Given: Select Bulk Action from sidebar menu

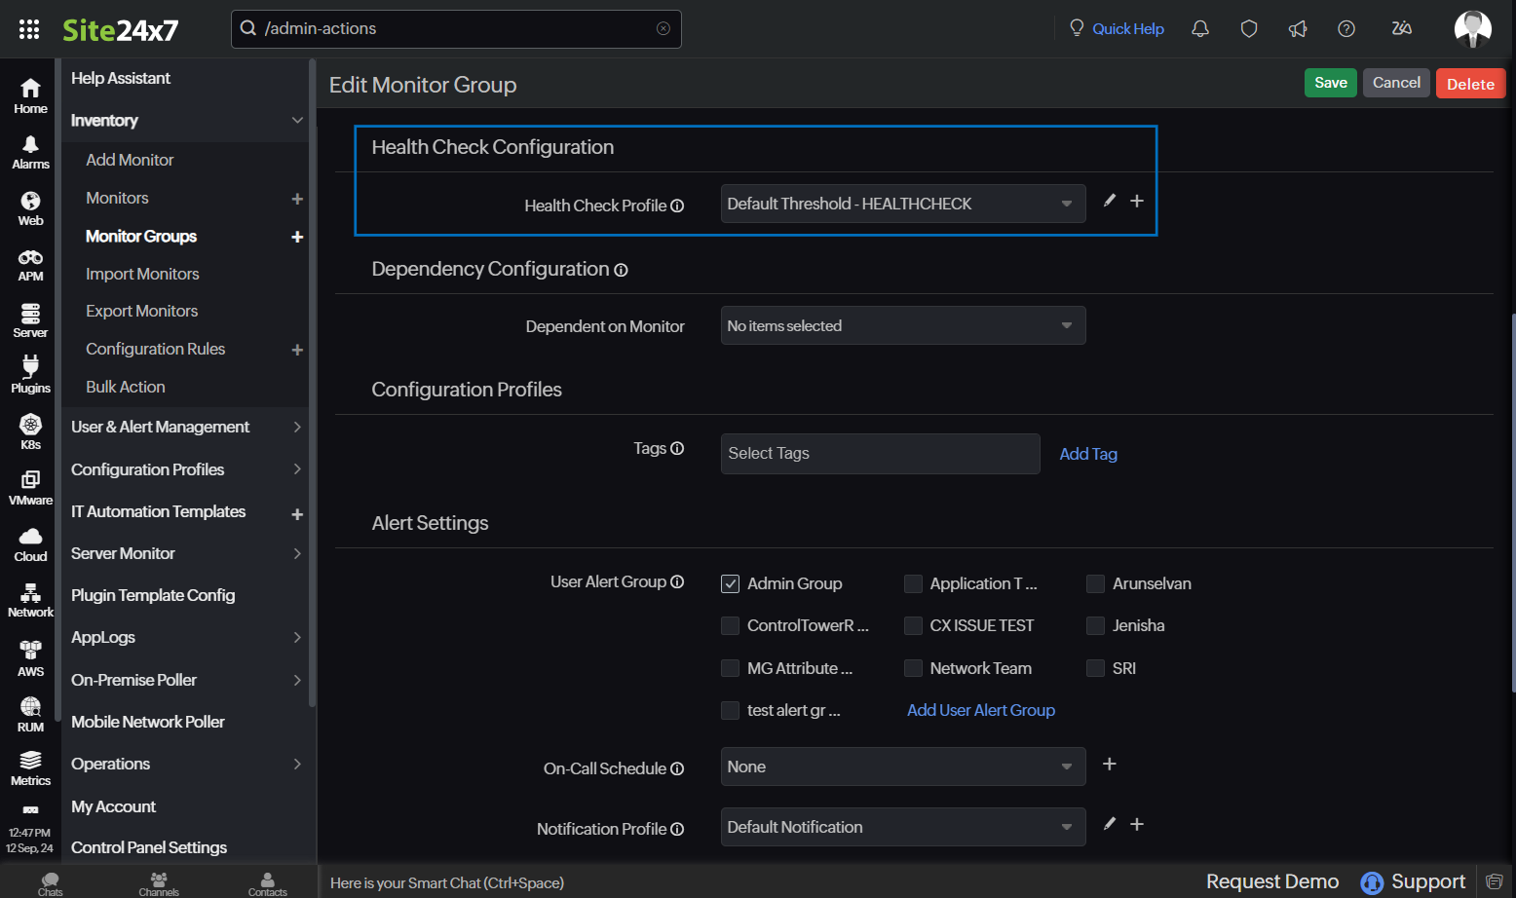Looking at the screenshot, I should click(125, 387).
